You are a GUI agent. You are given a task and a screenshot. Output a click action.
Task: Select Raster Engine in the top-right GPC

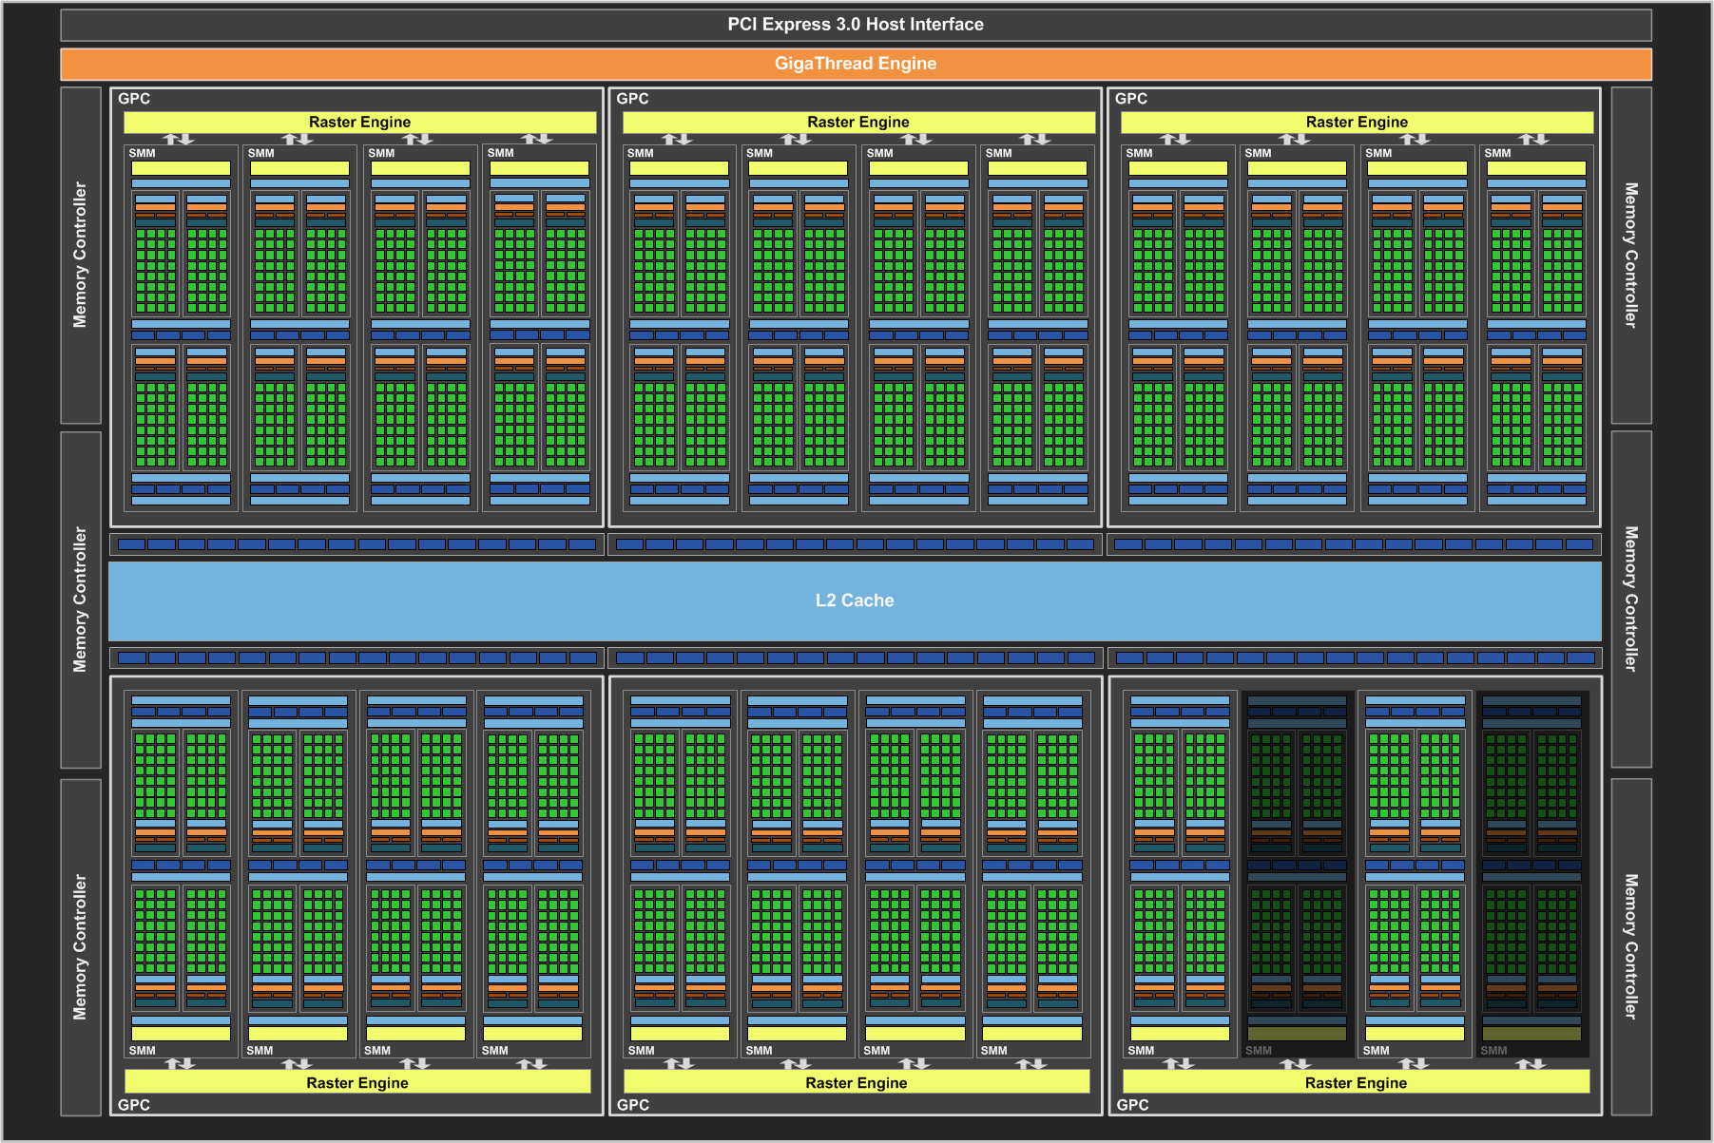pos(1357,122)
